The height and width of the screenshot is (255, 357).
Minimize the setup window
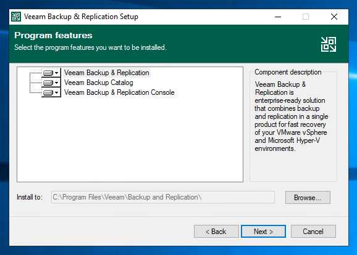(x=278, y=17)
